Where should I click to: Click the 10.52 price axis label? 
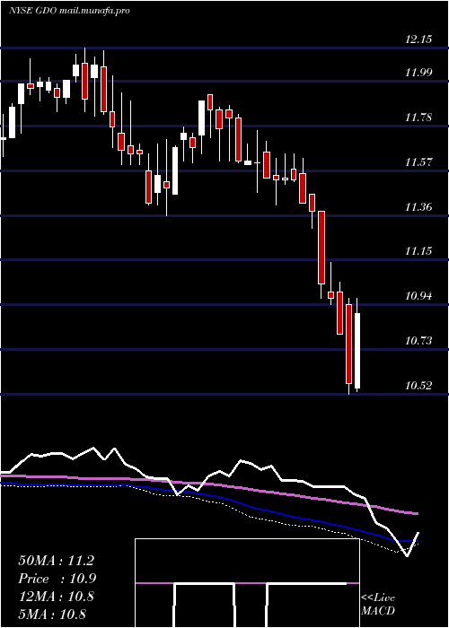pyautogui.click(x=418, y=386)
